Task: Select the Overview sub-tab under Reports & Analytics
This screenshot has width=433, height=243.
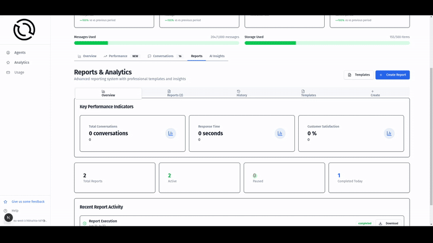Action: pos(108,93)
